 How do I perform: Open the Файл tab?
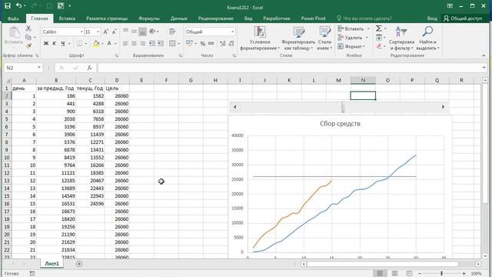point(13,18)
